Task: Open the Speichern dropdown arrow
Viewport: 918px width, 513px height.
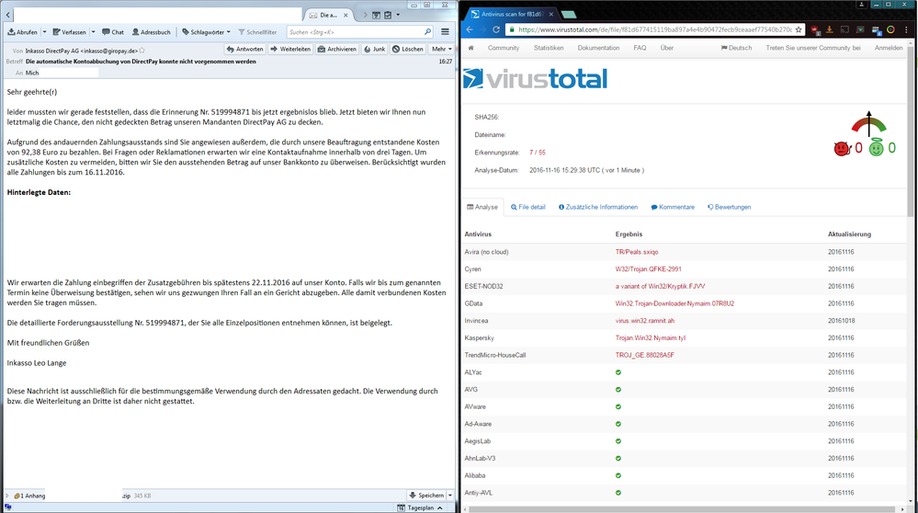Action: [x=449, y=496]
